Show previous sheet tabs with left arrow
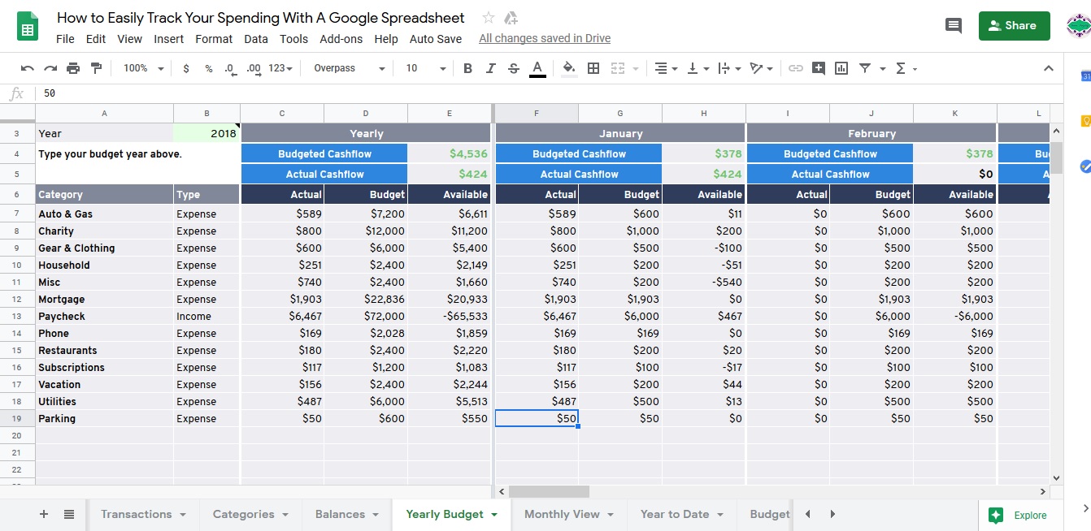Screen dimensions: 1091x531 [807, 514]
